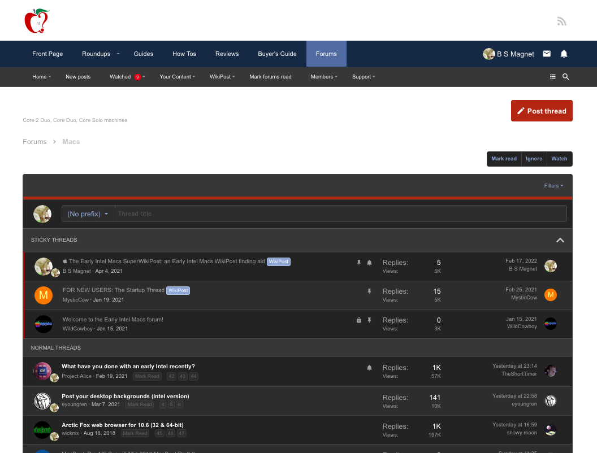Click pin icon on SuperWikiPost thread
Viewport: 597px width, 453px height.
coord(358,263)
